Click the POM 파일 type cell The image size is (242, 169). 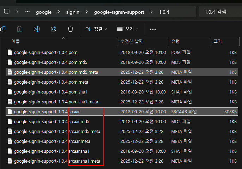[x=181, y=53]
